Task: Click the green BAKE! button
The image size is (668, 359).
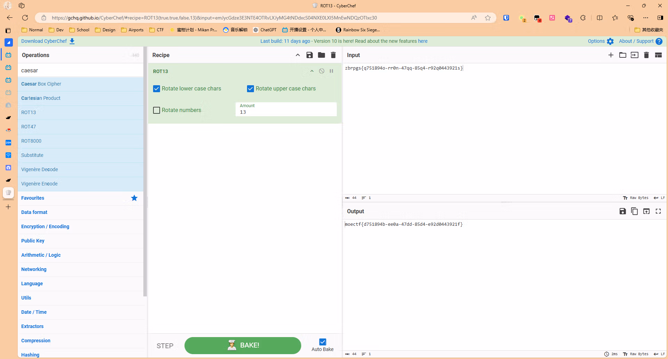Action: point(242,345)
